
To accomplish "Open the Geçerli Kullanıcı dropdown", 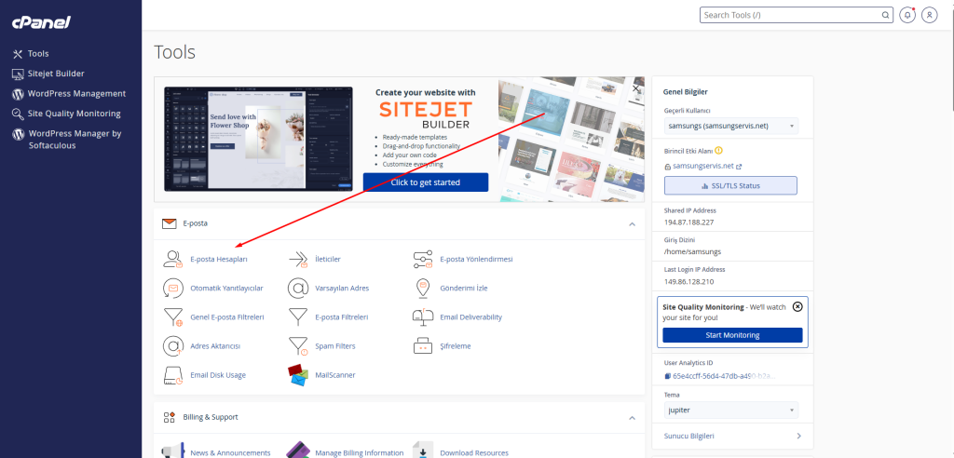I will coord(730,126).
